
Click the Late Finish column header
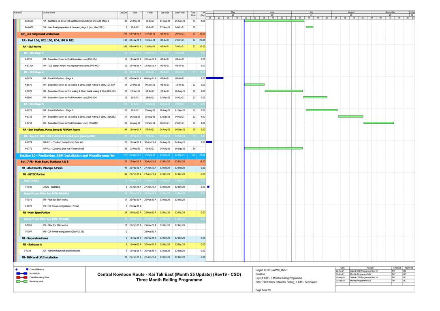pos(179,13)
